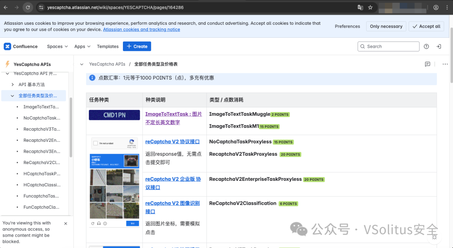The width and height of the screenshot is (453, 248).
Task: Click ImageToTextTaskMuggle text
Action: [x=240, y=114]
